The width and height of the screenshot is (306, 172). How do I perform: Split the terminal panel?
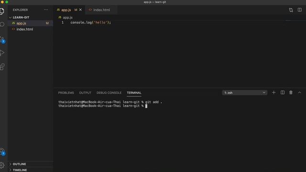pyautogui.click(x=283, y=93)
